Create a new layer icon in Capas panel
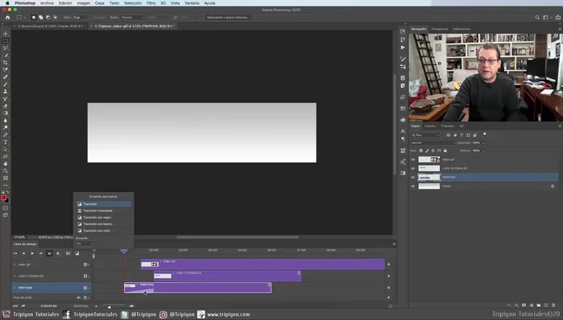563x320 pixels. 546,305
